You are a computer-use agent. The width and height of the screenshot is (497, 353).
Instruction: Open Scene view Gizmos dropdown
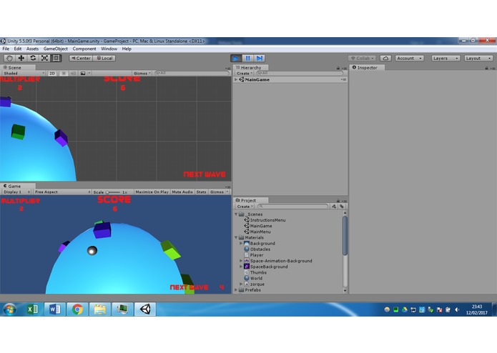point(142,73)
